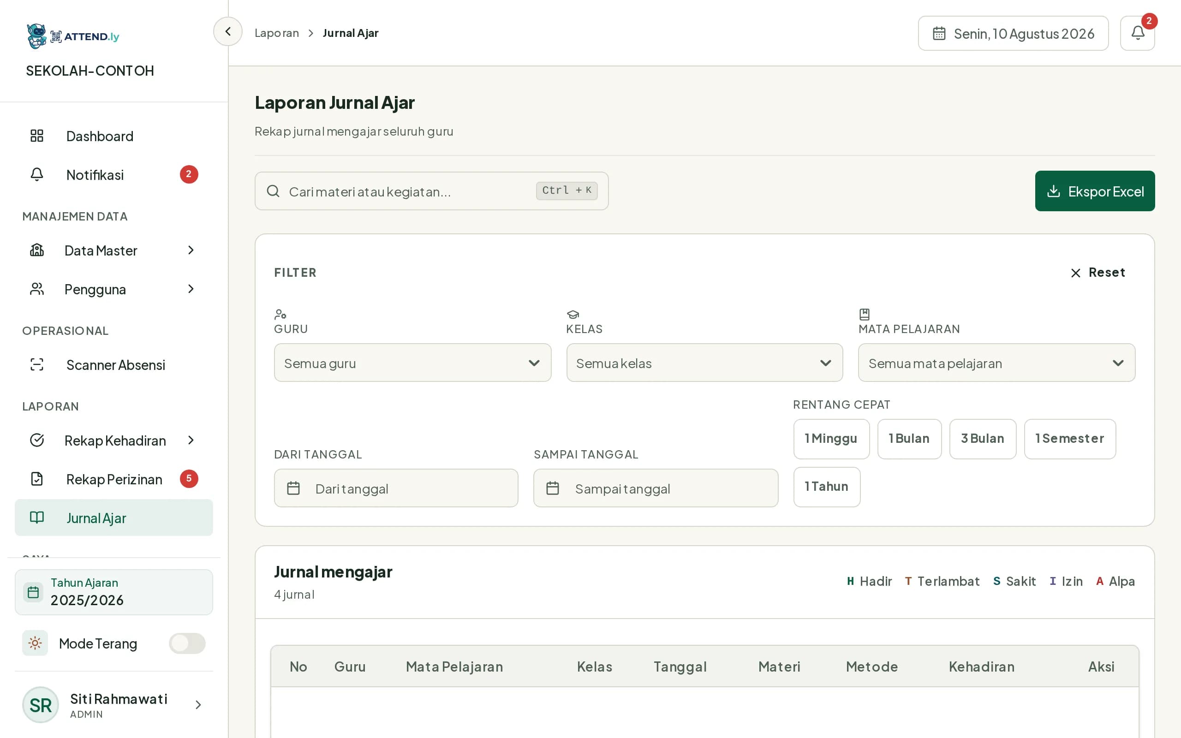Click the Sampai tanggal date field
The width and height of the screenshot is (1181, 738).
click(x=656, y=488)
